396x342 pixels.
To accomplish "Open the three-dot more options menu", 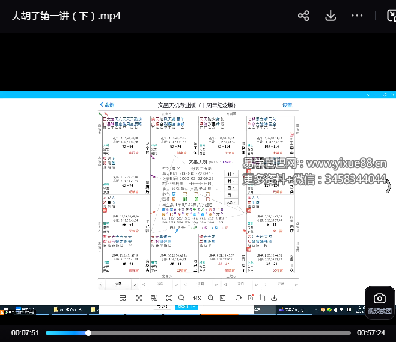I will click(x=357, y=16).
